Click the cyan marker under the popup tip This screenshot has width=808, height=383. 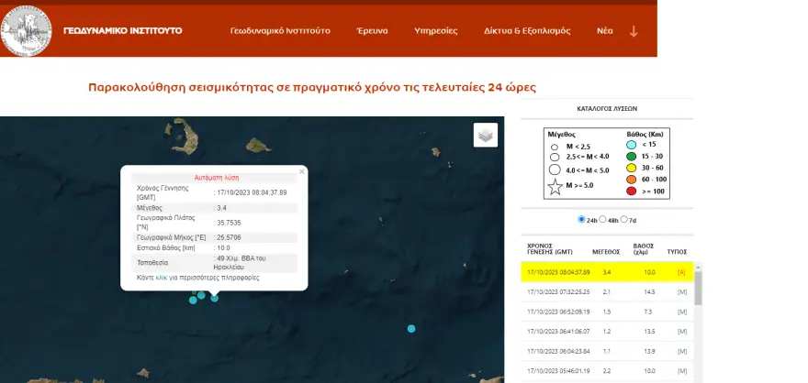click(215, 298)
